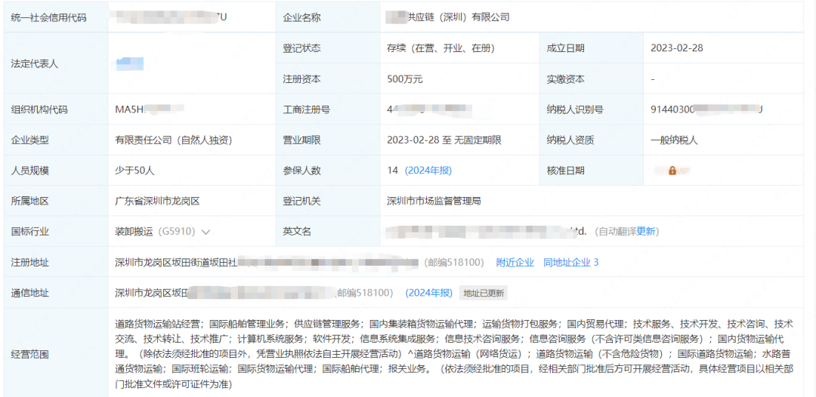Select the company name 供应链（深圳）有限公司

(x=448, y=17)
